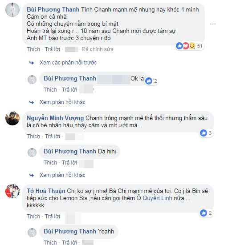228x245 pixels.
Task: Click the like reaction icon with 51 reactions
Action: [x=179, y=46]
